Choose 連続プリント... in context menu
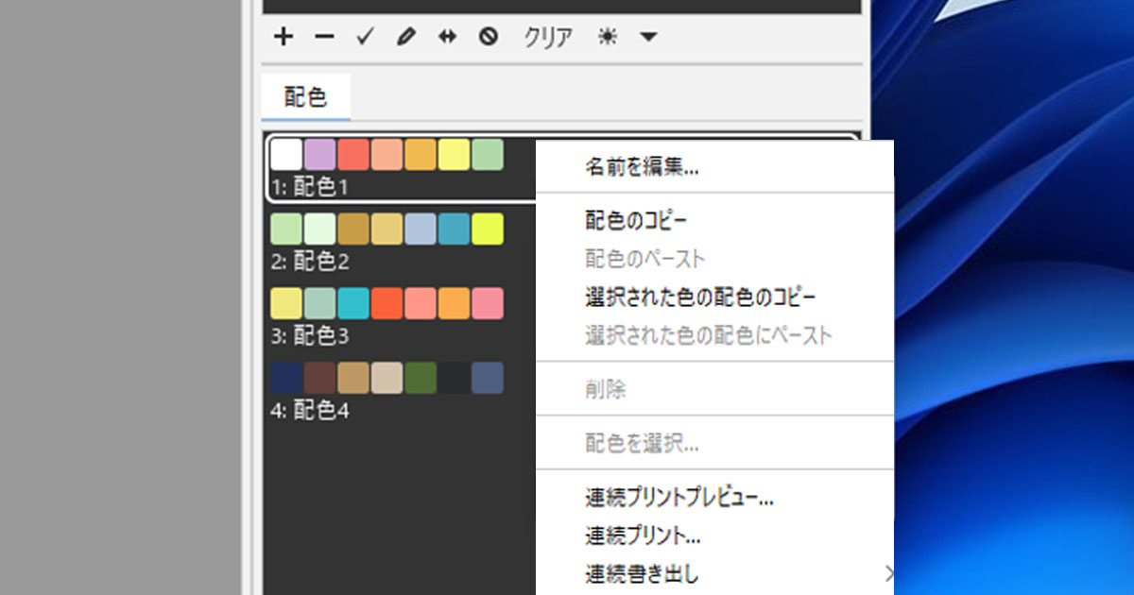1134x595 pixels. coord(642,535)
